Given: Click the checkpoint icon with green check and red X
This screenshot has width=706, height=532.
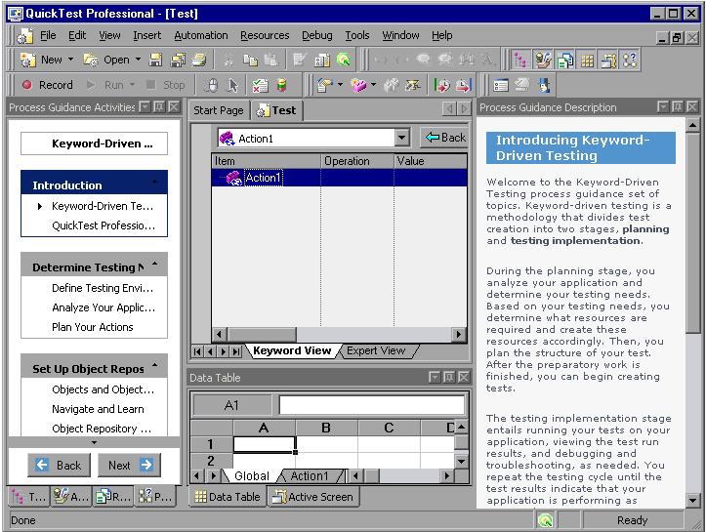Looking at the screenshot, I should pyautogui.click(x=260, y=85).
